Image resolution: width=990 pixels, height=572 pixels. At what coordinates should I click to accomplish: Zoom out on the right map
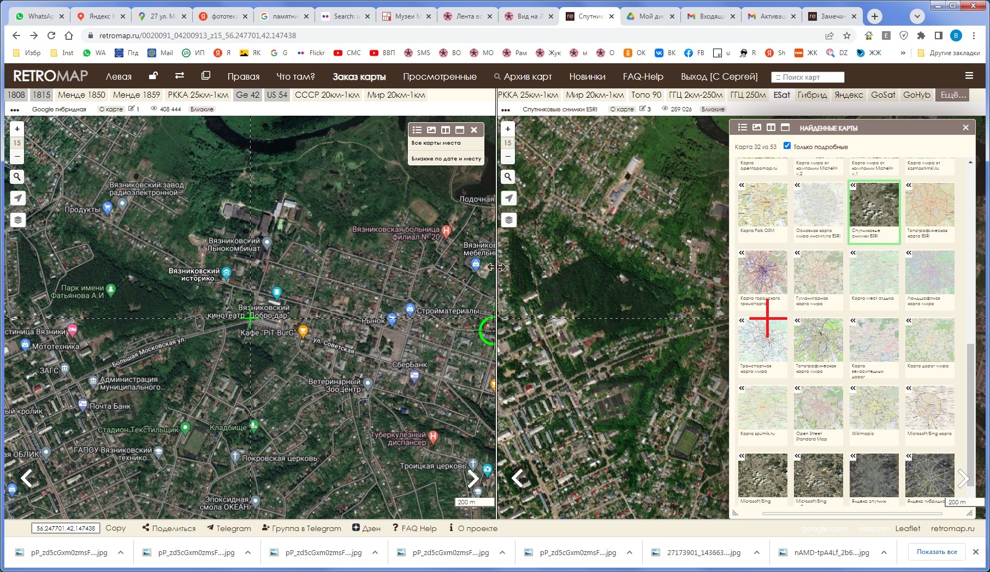coord(508,157)
